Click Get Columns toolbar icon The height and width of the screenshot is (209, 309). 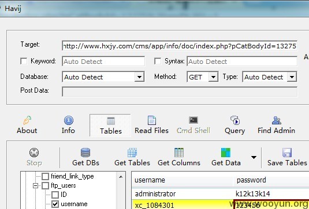point(179,153)
